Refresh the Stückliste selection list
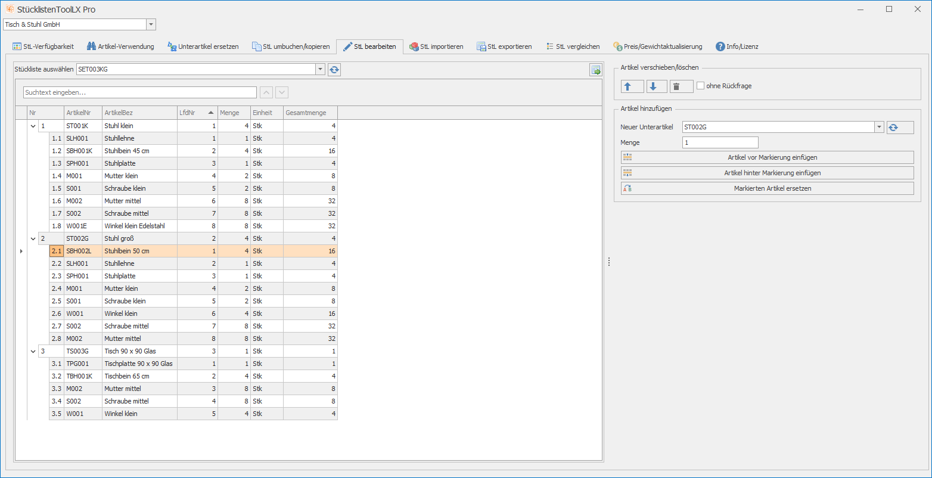Viewport: 932px width, 478px height. (334, 70)
